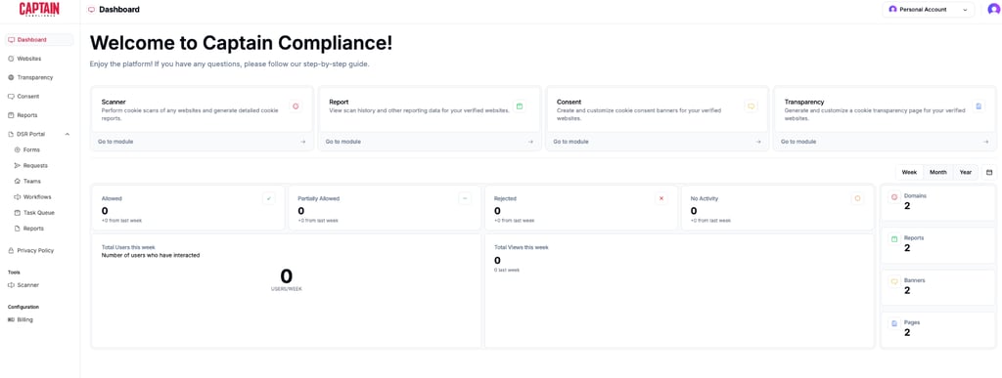
Task: Click the Domains red icon
Action: pos(894,197)
